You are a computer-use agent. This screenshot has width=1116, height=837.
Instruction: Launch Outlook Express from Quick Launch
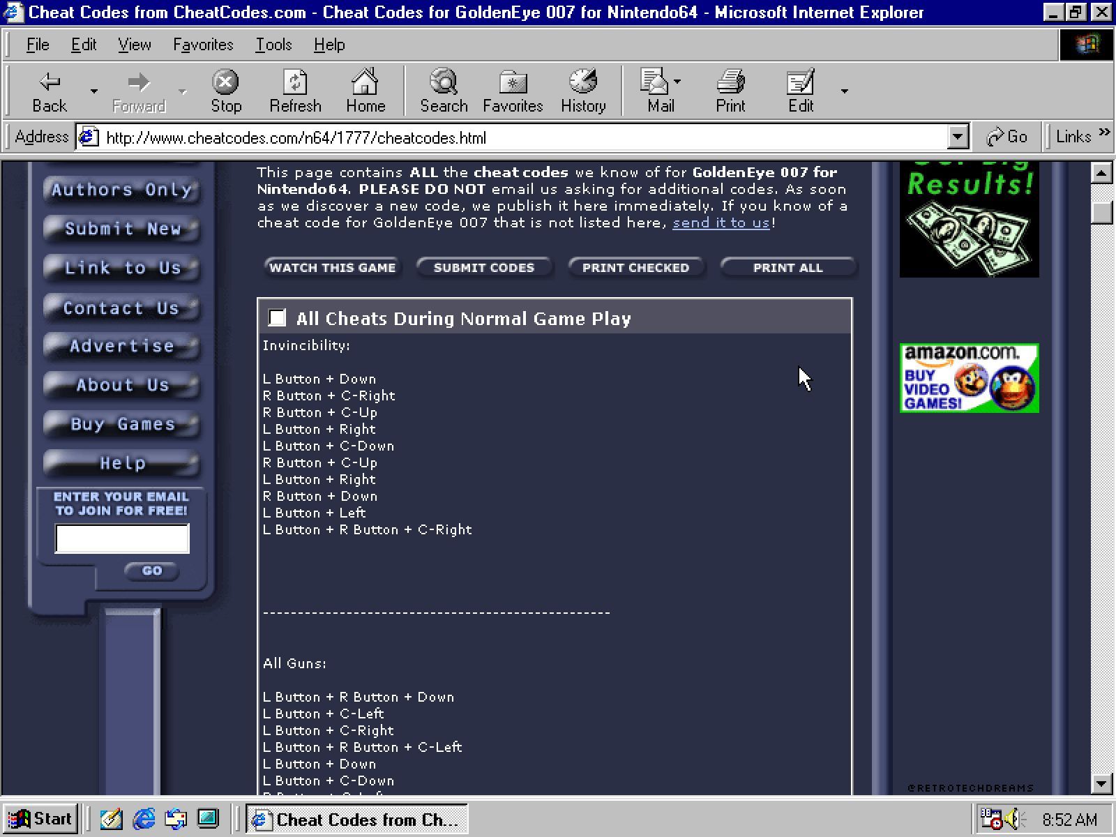tap(176, 819)
